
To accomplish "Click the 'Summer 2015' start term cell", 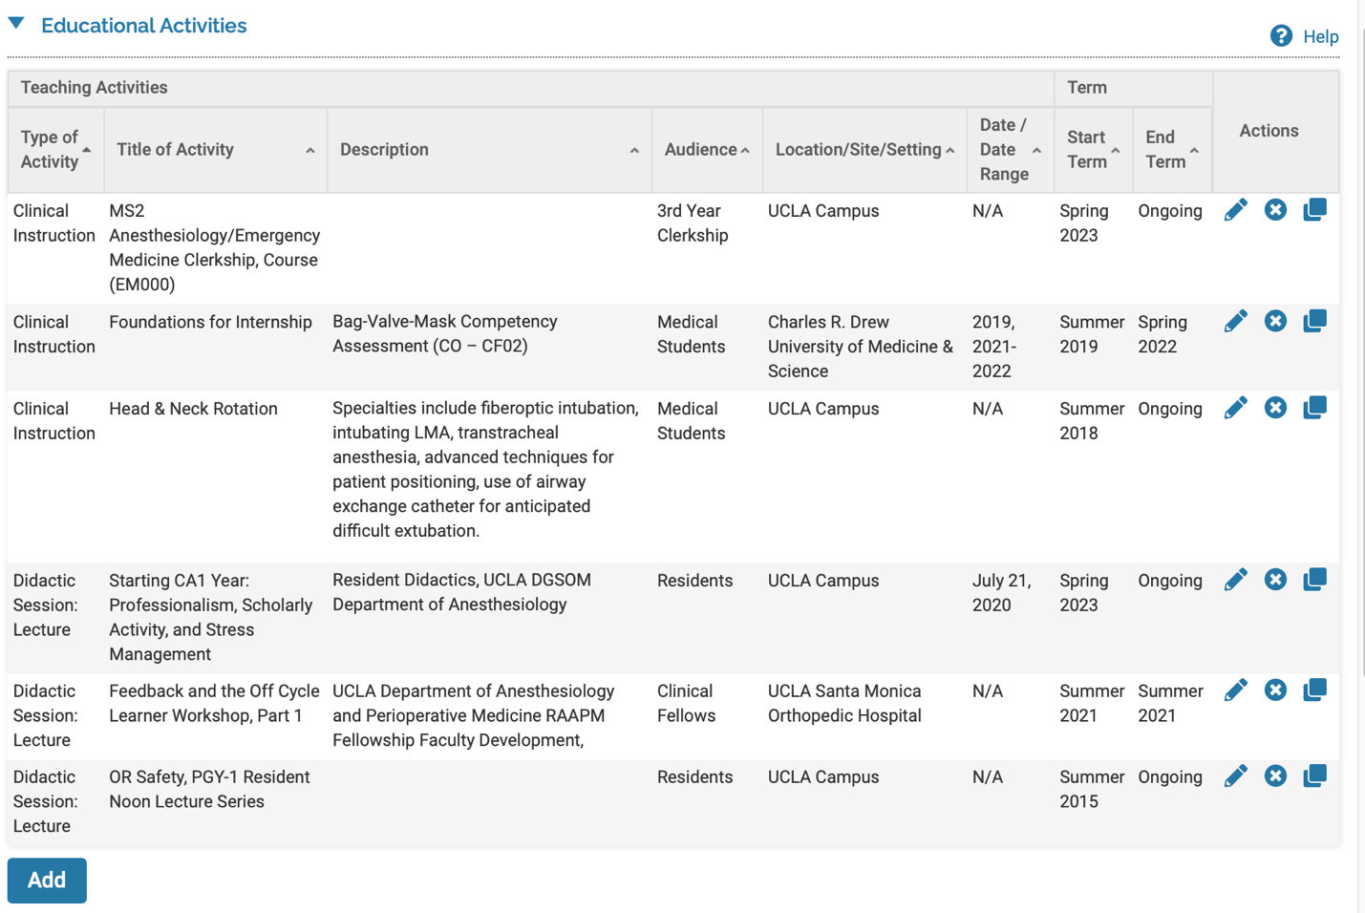I will click(x=1092, y=789).
